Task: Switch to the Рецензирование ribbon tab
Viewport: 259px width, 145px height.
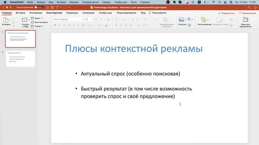Action: click(x=126, y=13)
